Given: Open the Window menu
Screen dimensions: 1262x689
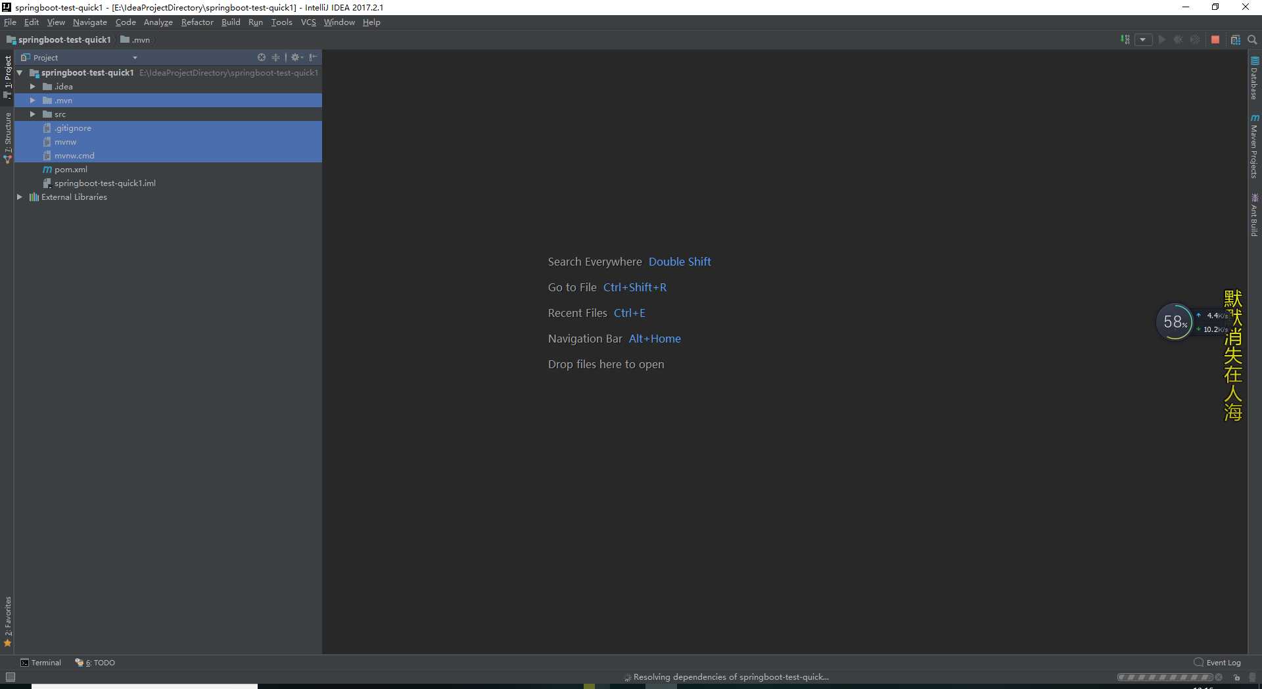Looking at the screenshot, I should pos(339,22).
